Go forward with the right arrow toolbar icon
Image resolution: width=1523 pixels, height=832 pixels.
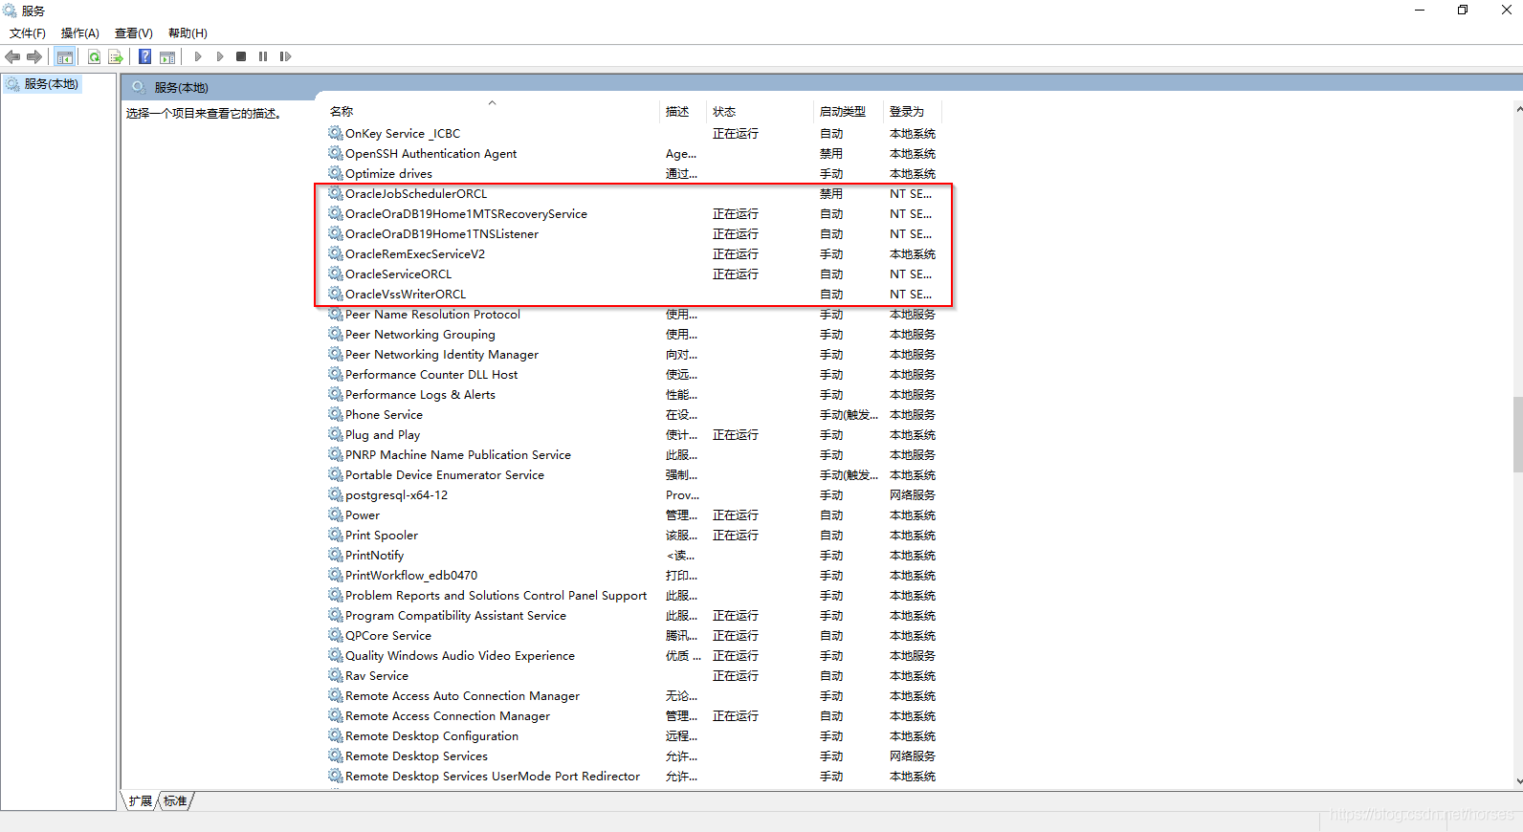[34, 57]
